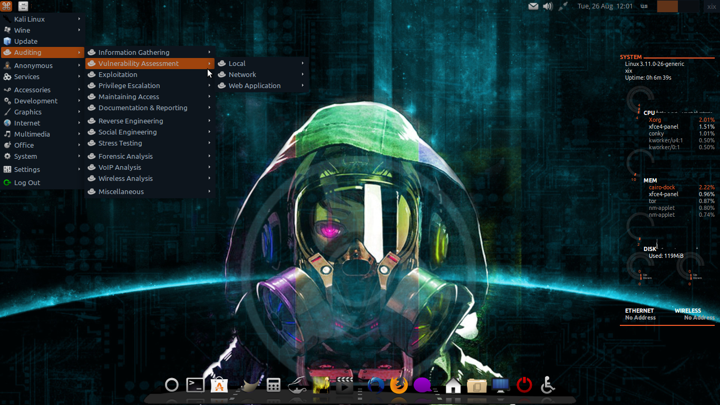Select Update in the main menu

click(x=42, y=41)
